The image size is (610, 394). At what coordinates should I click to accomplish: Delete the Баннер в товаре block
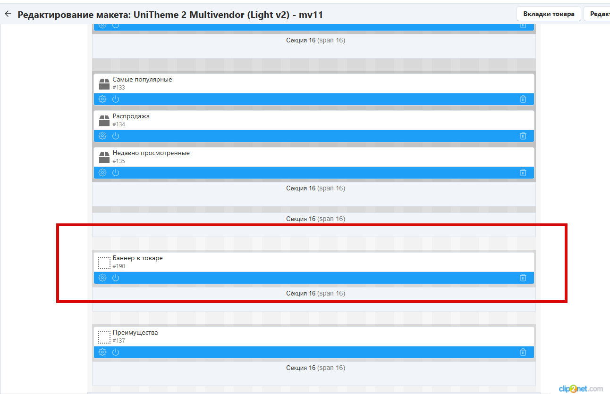523,278
